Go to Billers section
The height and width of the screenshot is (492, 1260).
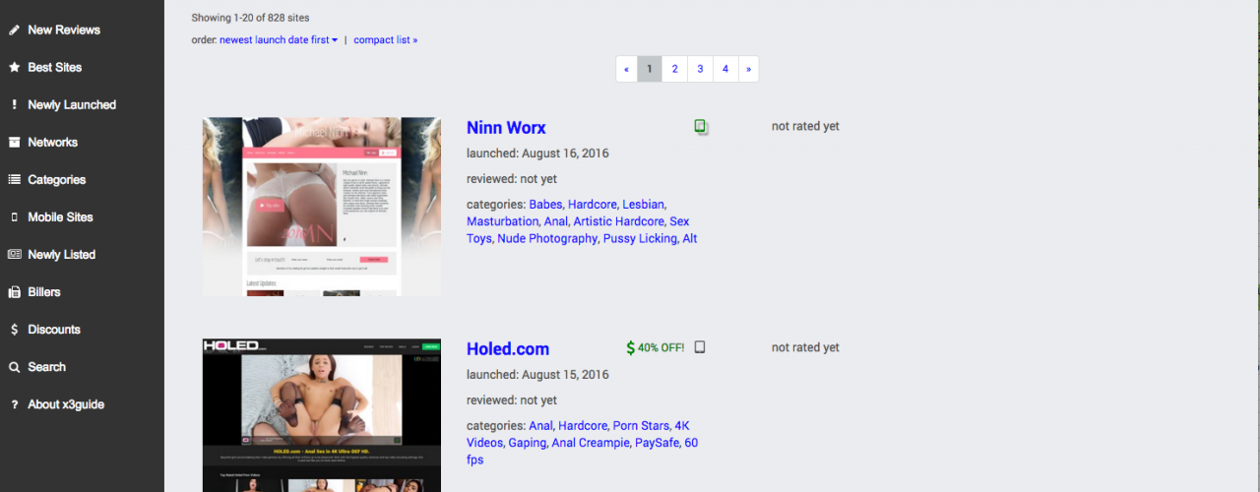coord(44,291)
